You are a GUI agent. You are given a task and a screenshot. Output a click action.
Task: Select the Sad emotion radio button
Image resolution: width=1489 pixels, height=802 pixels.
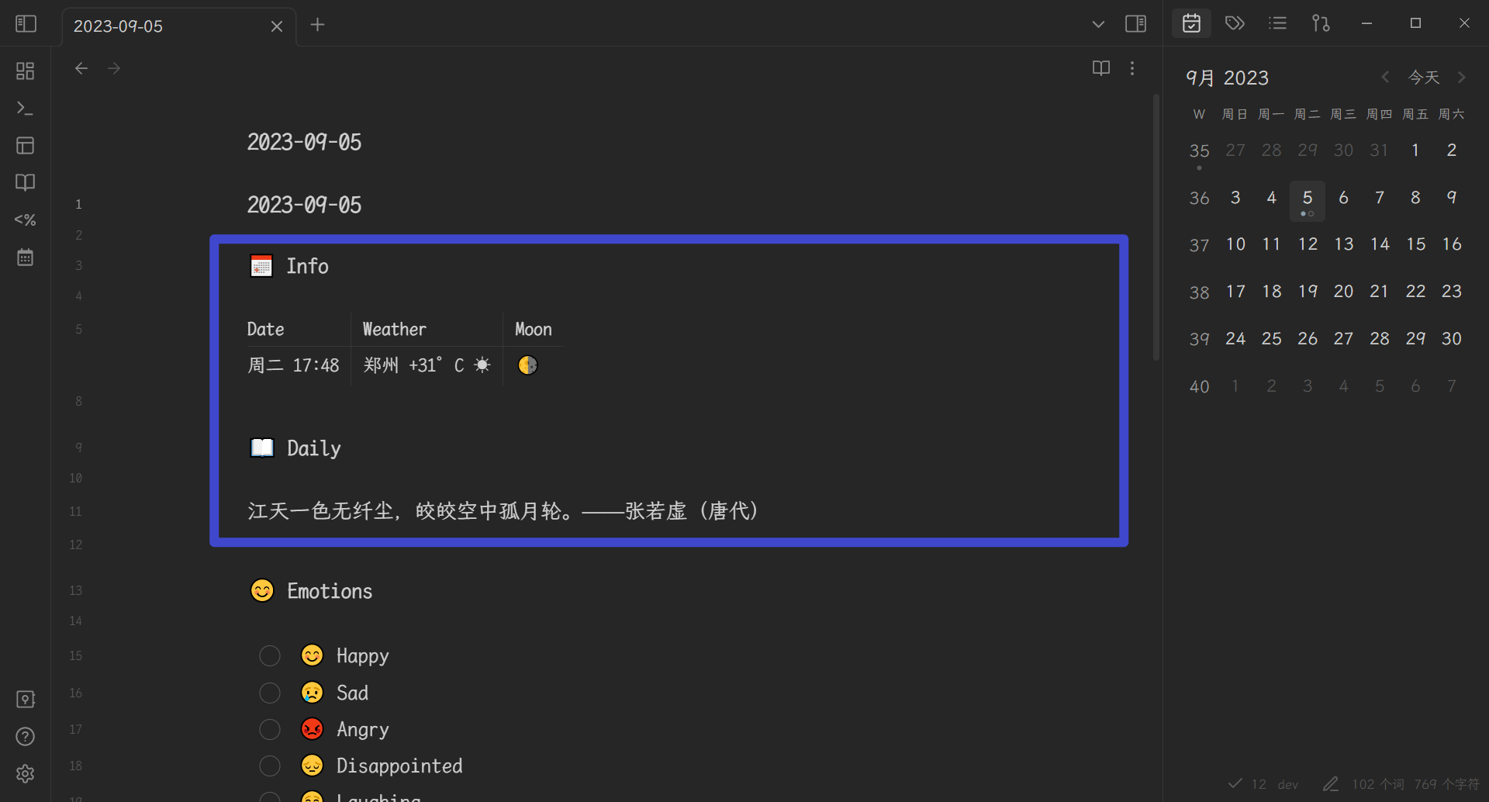tap(269, 692)
